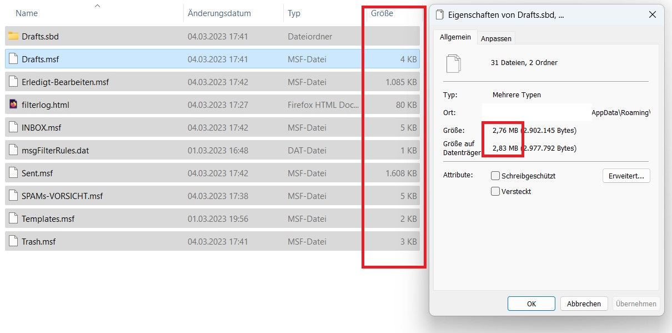672x333 pixels.
Task: Click the AppData\Roaming path text
Action: [x=620, y=112]
